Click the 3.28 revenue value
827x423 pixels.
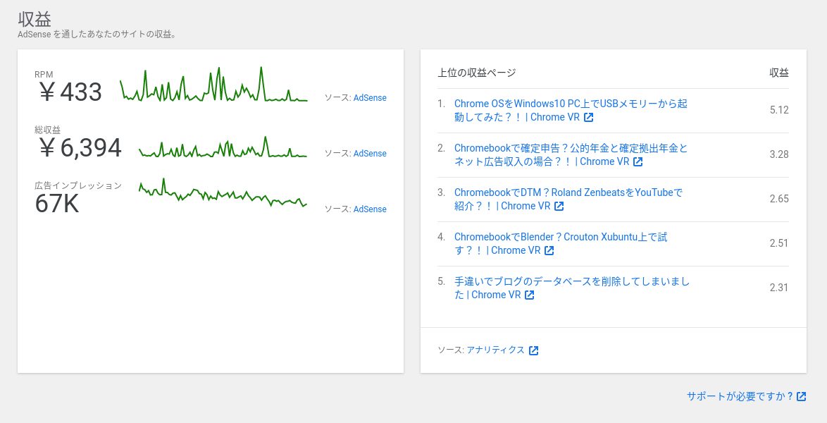(x=779, y=154)
